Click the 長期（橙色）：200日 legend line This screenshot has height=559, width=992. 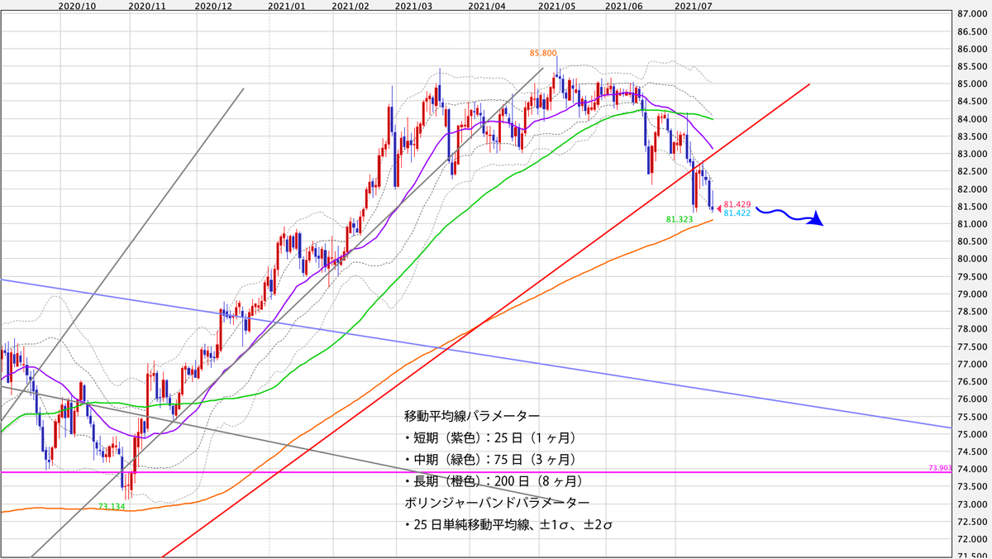click(494, 480)
